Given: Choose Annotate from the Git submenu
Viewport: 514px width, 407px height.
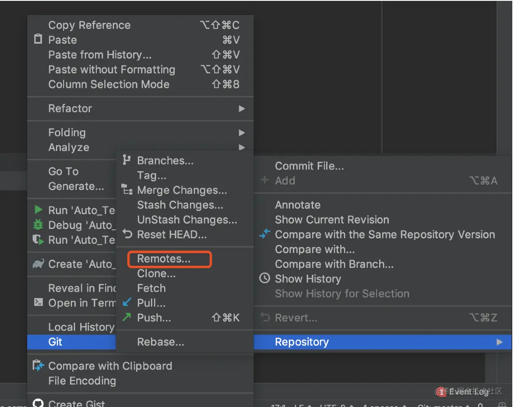Looking at the screenshot, I should click(x=298, y=205).
